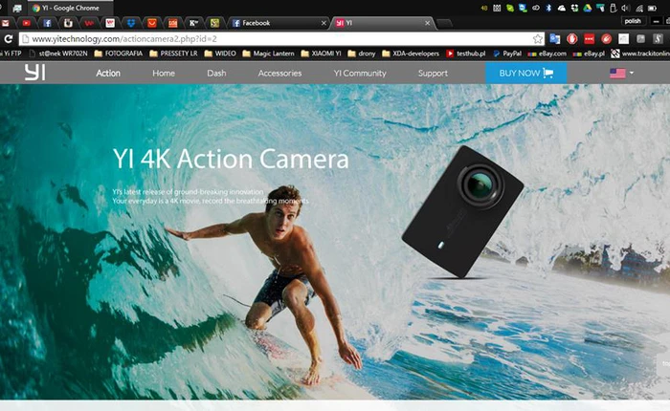Open the PRESSETY LR bookmark folder
The image size is (670, 411).
tap(173, 54)
